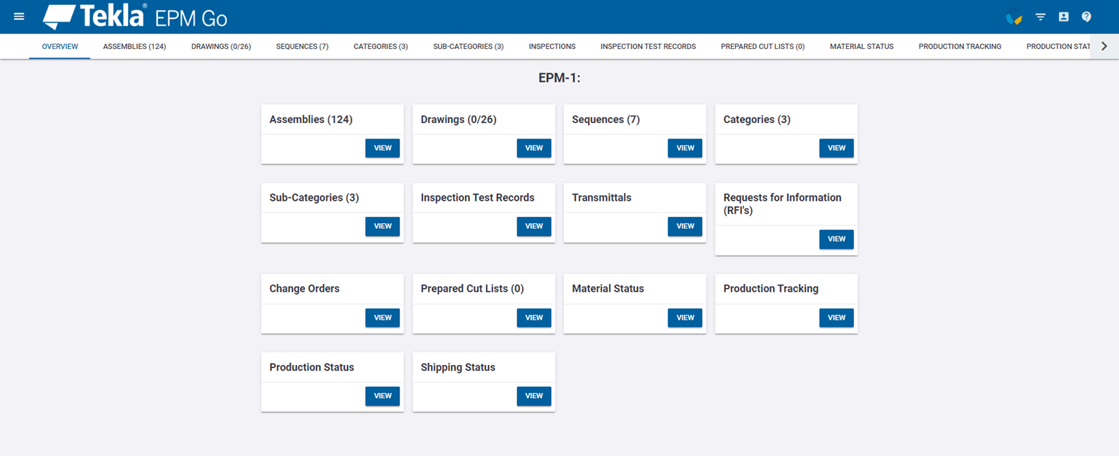The height and width of the screenshot is (456, 1119).
Task: Open the filter options icon
Action: click(x=1041, y=17)
